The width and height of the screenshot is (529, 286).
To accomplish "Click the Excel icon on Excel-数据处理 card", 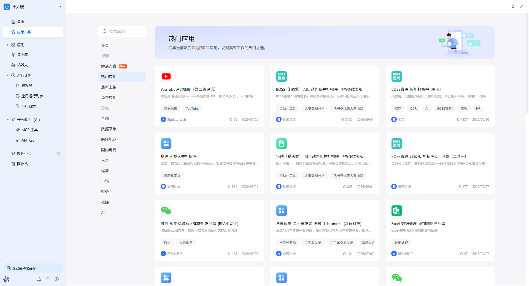I will [397, 211].
